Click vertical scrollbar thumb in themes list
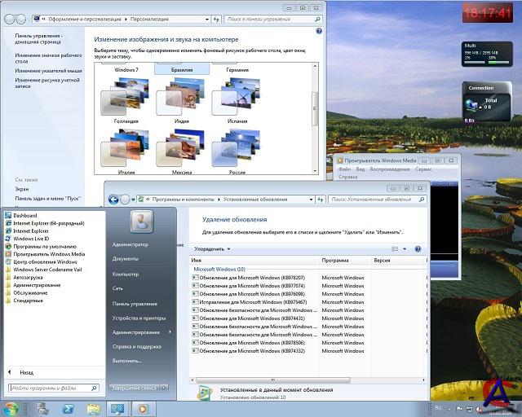Viewport: 522px width, 417px height. pyautogui.click(x=315, y=109)
